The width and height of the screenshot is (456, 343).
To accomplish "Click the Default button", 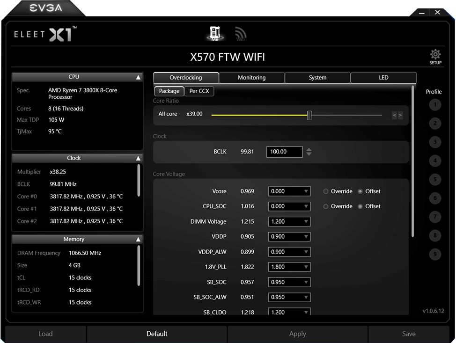I will pyautogui.click(x=157, y=334).
